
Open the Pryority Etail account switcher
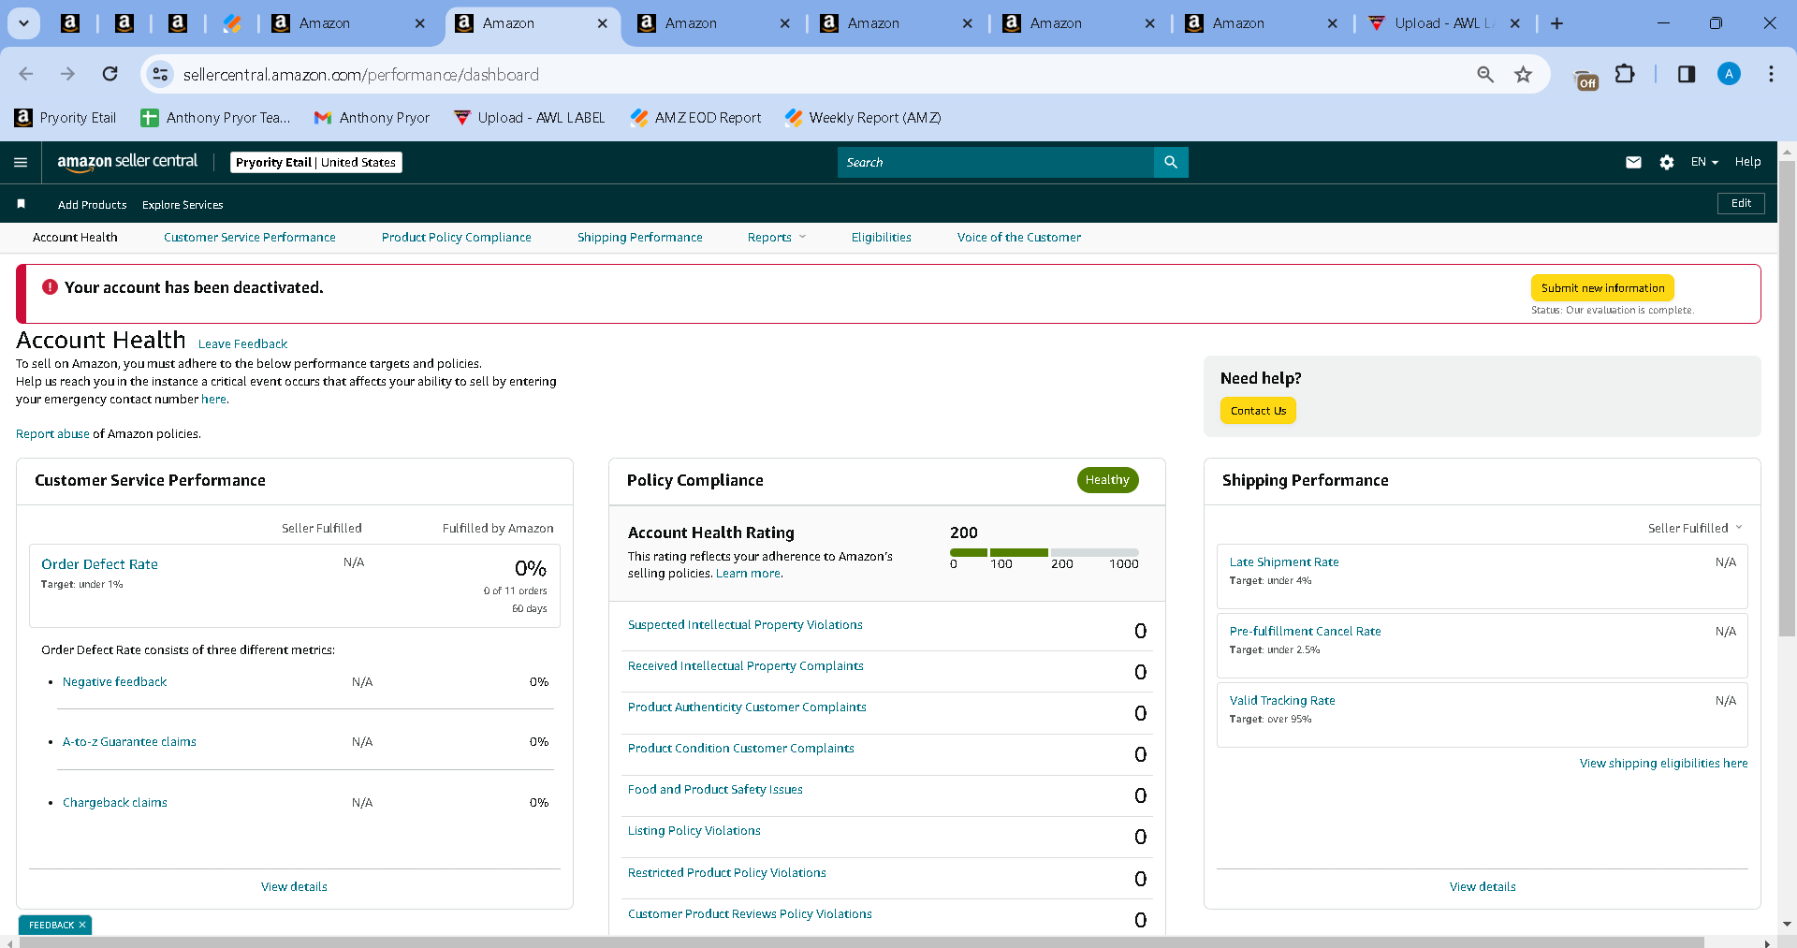(316, 163)
